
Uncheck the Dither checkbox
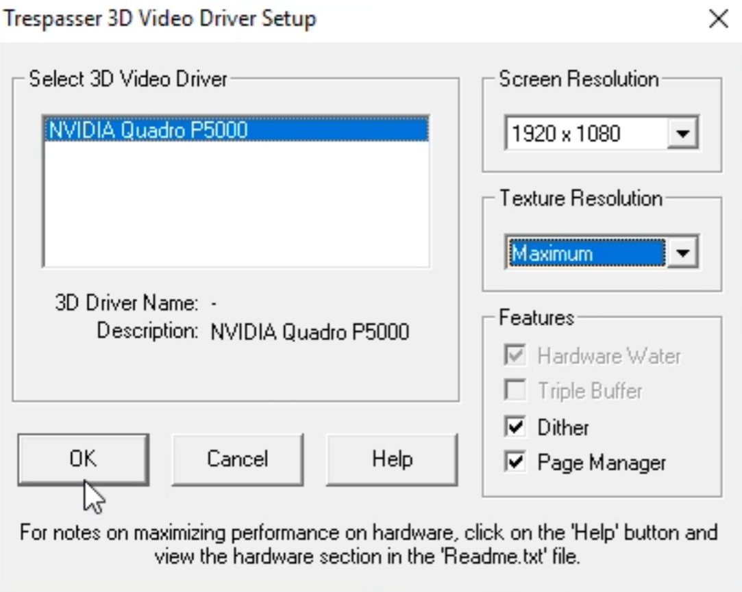(x=515, y=428)
